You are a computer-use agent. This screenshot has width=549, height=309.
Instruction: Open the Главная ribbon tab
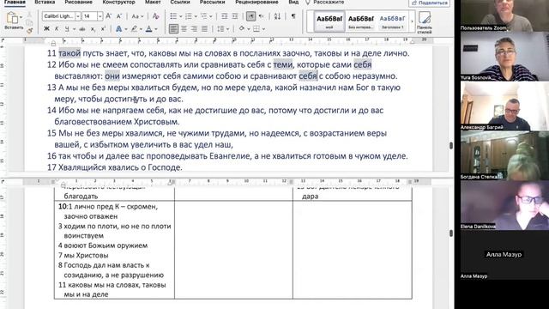[15, 2]
